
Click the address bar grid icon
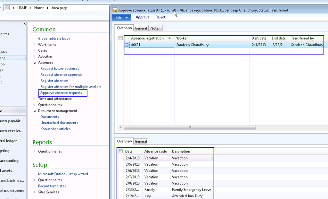(x=7, y=8)
